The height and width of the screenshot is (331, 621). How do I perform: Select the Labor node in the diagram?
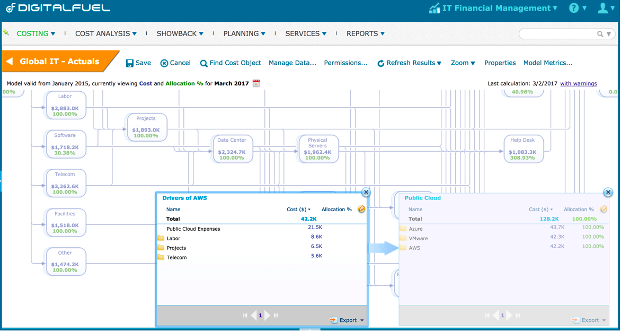coord(65,104)
